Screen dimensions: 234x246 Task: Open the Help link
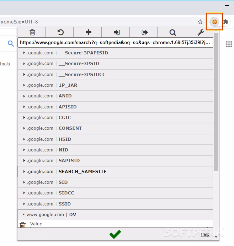tap(205, 234)
